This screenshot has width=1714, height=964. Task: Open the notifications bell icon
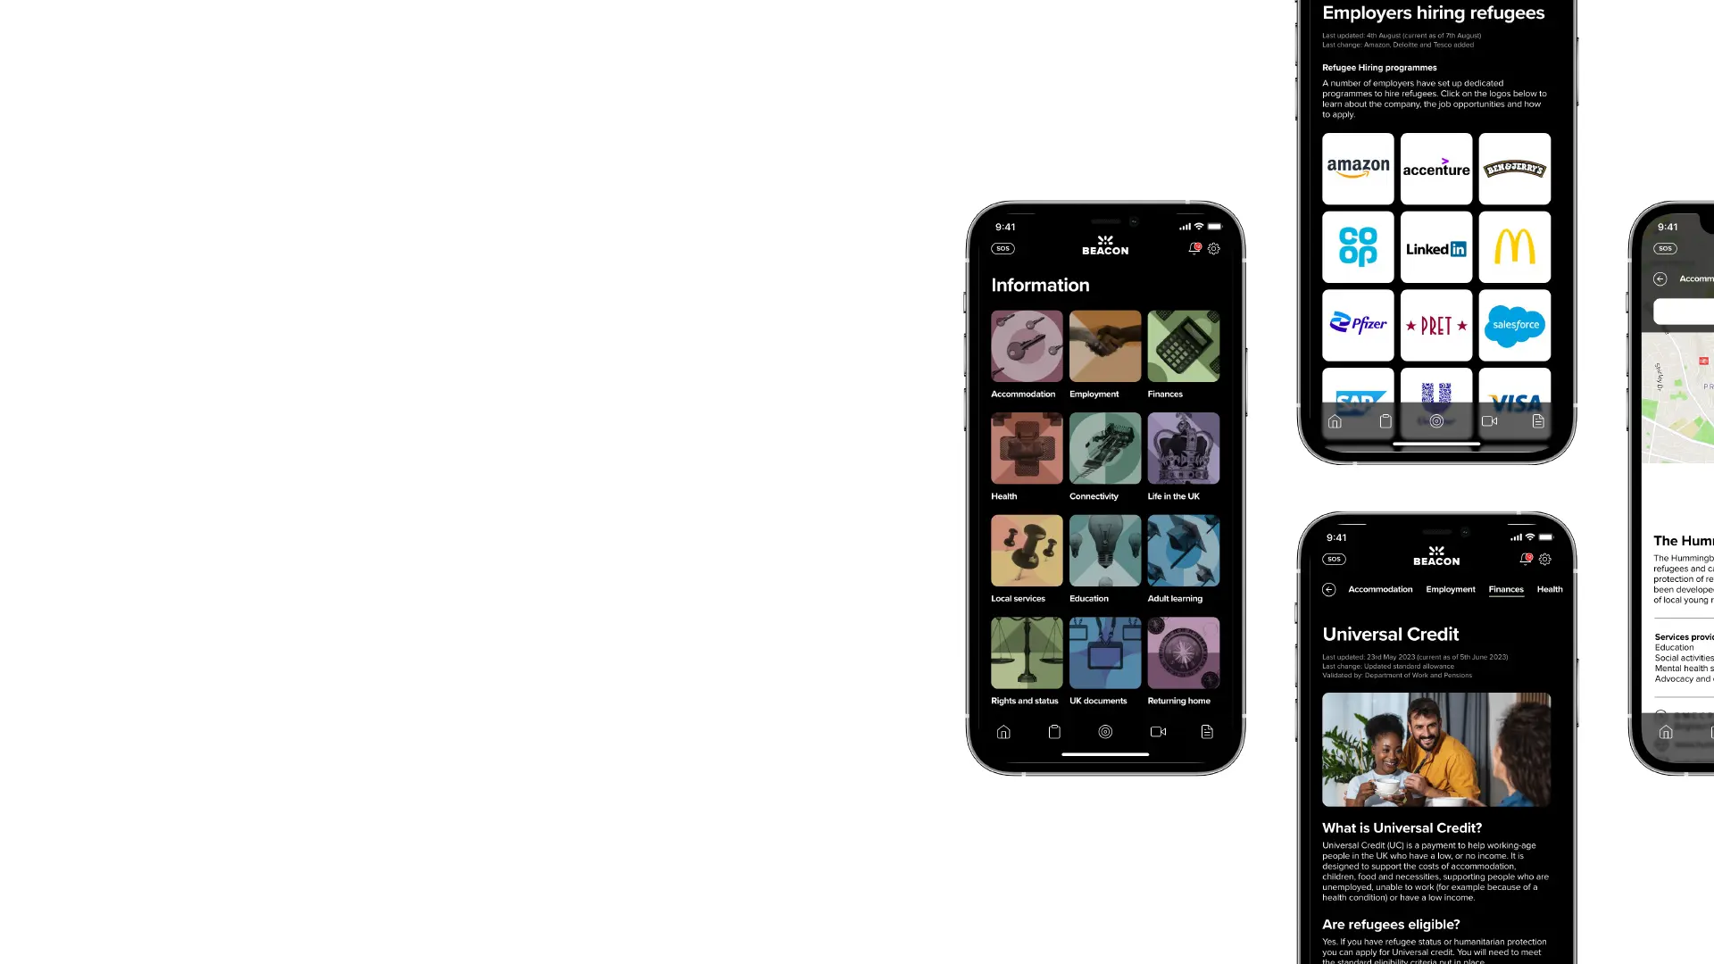(x=1193, y=247)
